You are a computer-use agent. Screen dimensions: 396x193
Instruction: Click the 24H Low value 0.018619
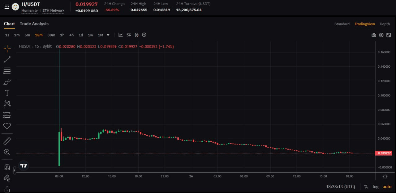pyautogui.click(x=161, y=10)
